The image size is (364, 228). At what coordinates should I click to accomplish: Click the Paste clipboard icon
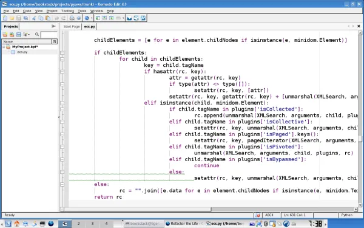pos(48,18)
